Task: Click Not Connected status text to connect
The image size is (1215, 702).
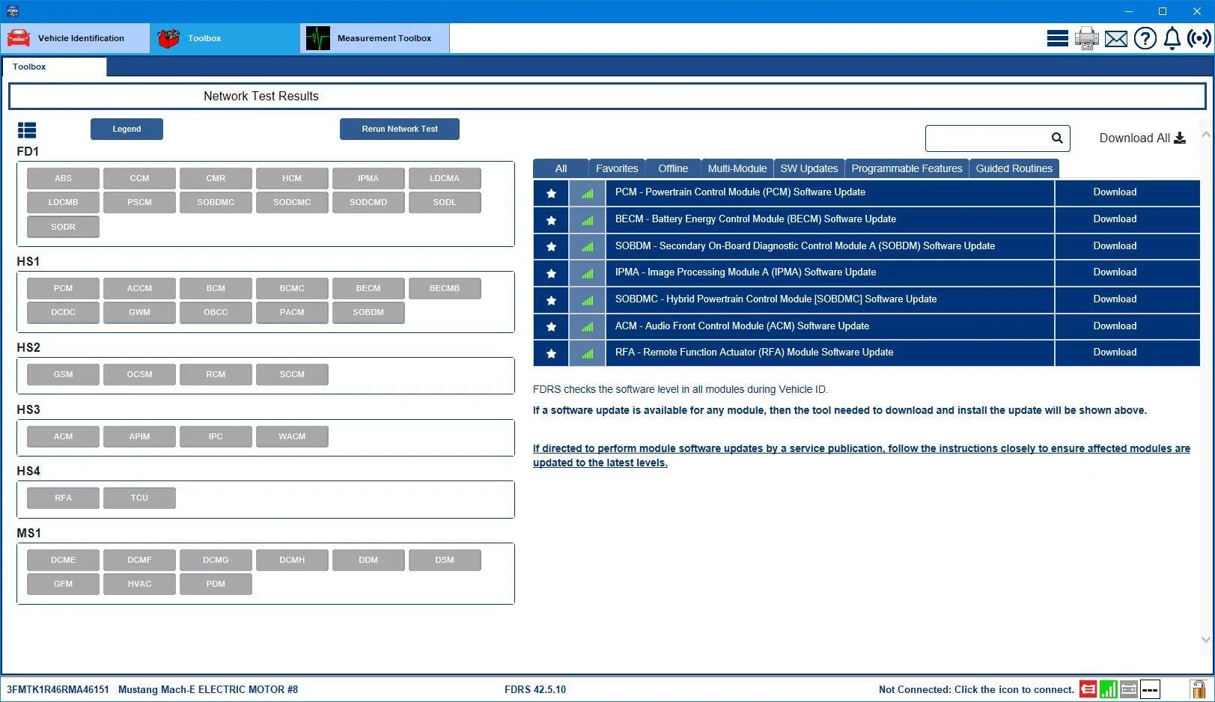Action: (976, 690)
